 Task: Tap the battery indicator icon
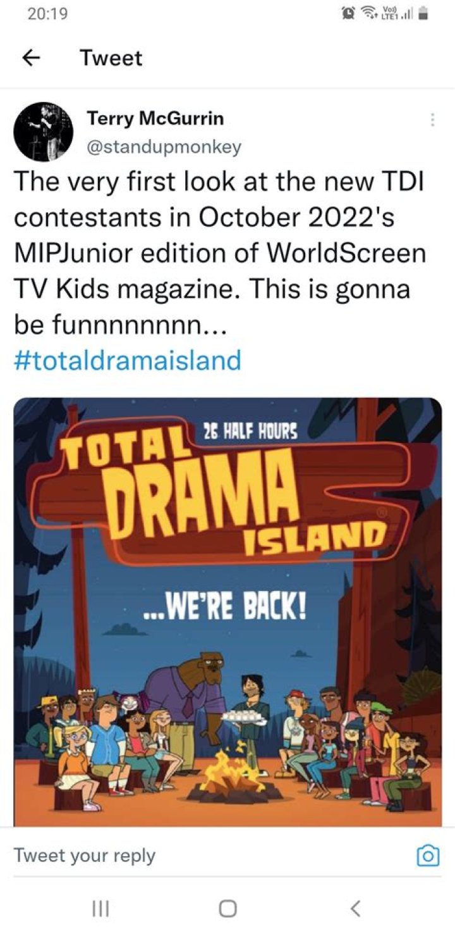click(x=424, y=13)
